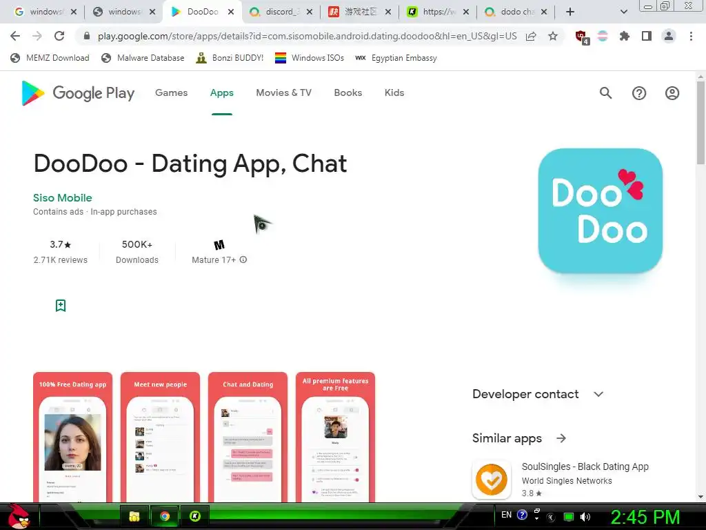The image size is (706, 530).
Task: Click the striped flag extension icon
Action: (603, 36)
